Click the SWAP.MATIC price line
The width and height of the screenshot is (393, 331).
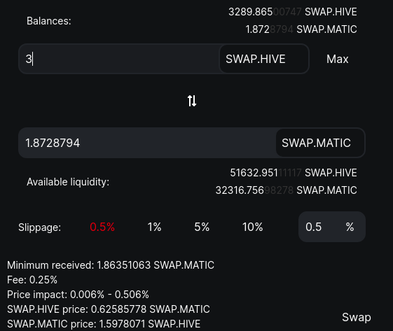point(104,324)
